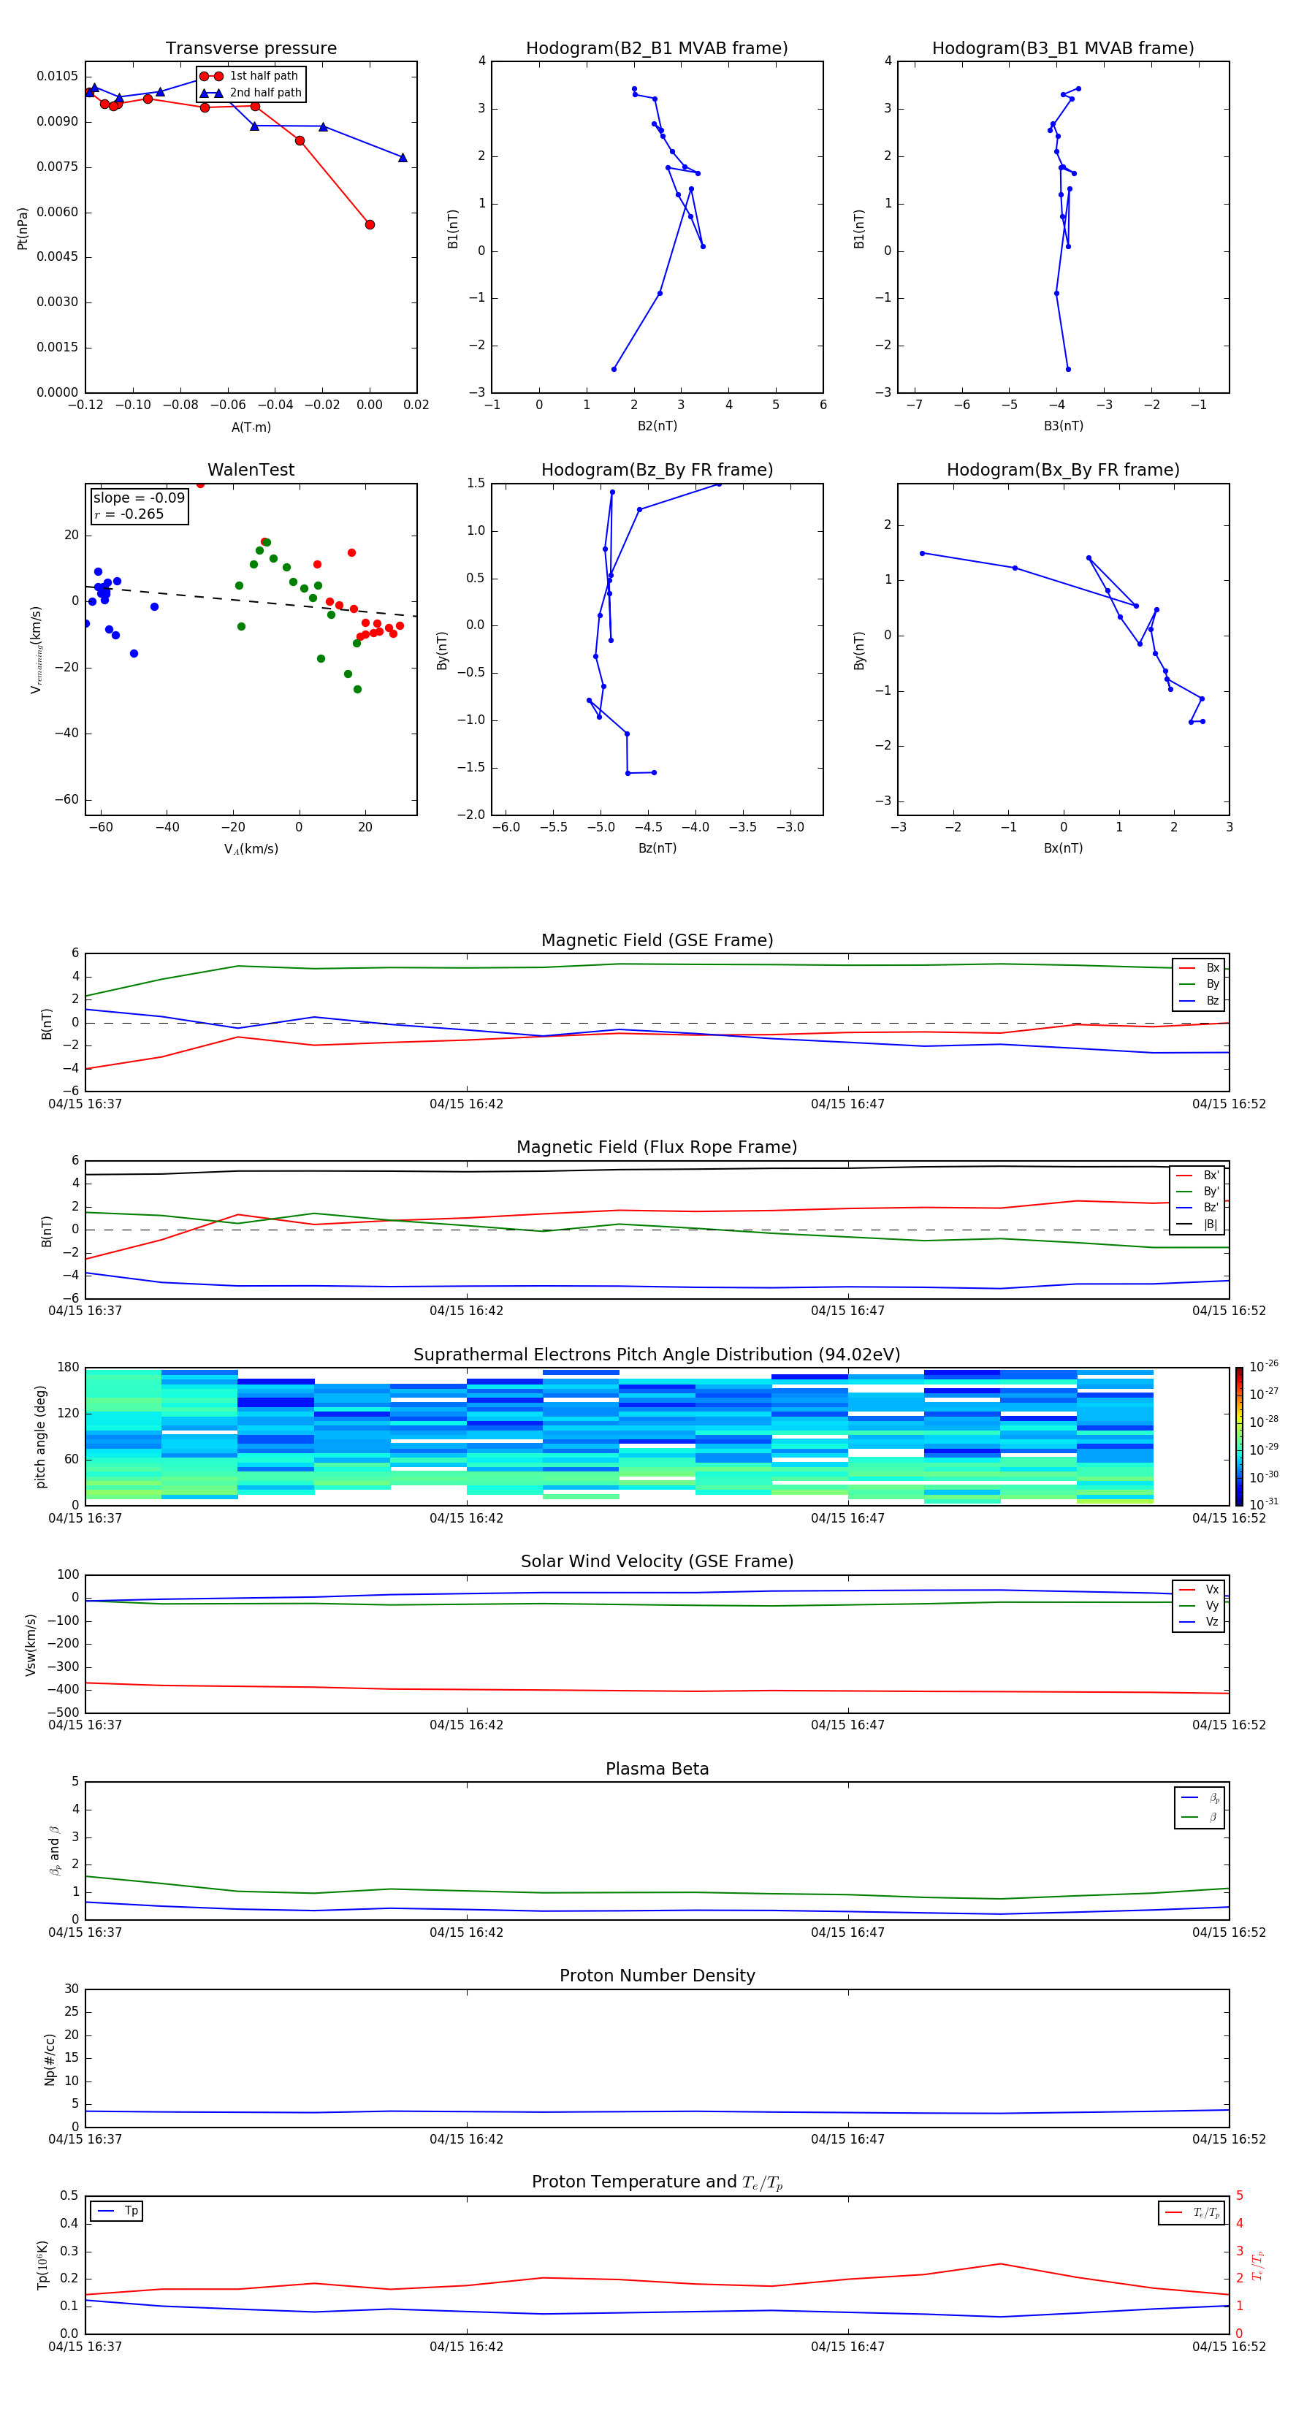Click the 'B2(nT)' x-axis label

(x=657, y=426)
